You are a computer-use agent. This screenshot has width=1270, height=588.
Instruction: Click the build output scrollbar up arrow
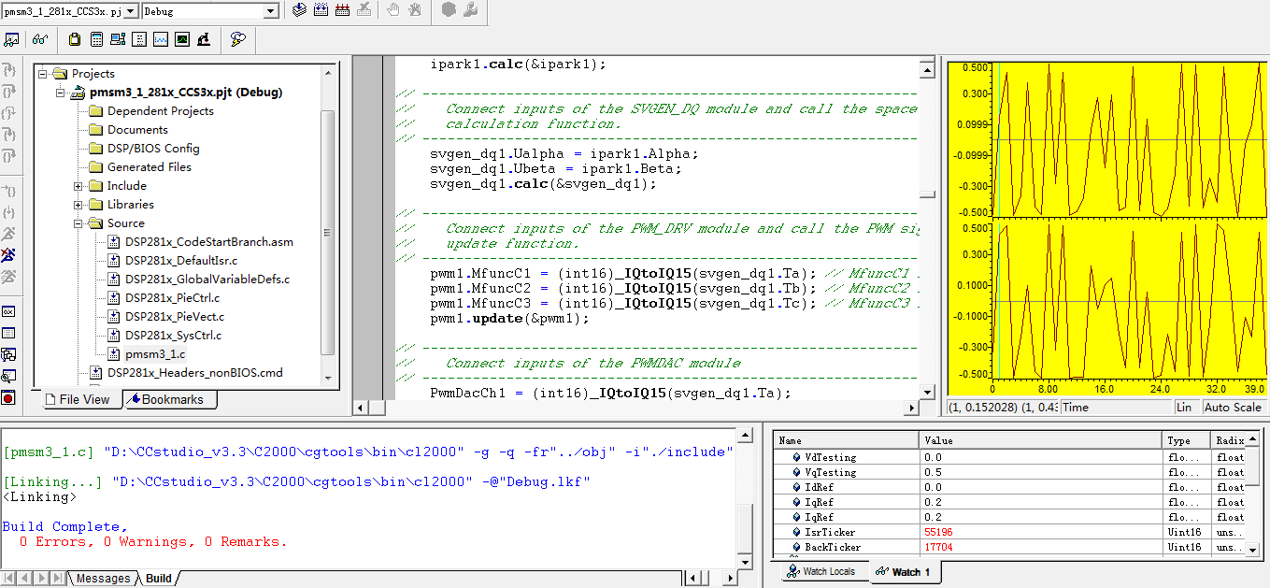click(745, 436)
